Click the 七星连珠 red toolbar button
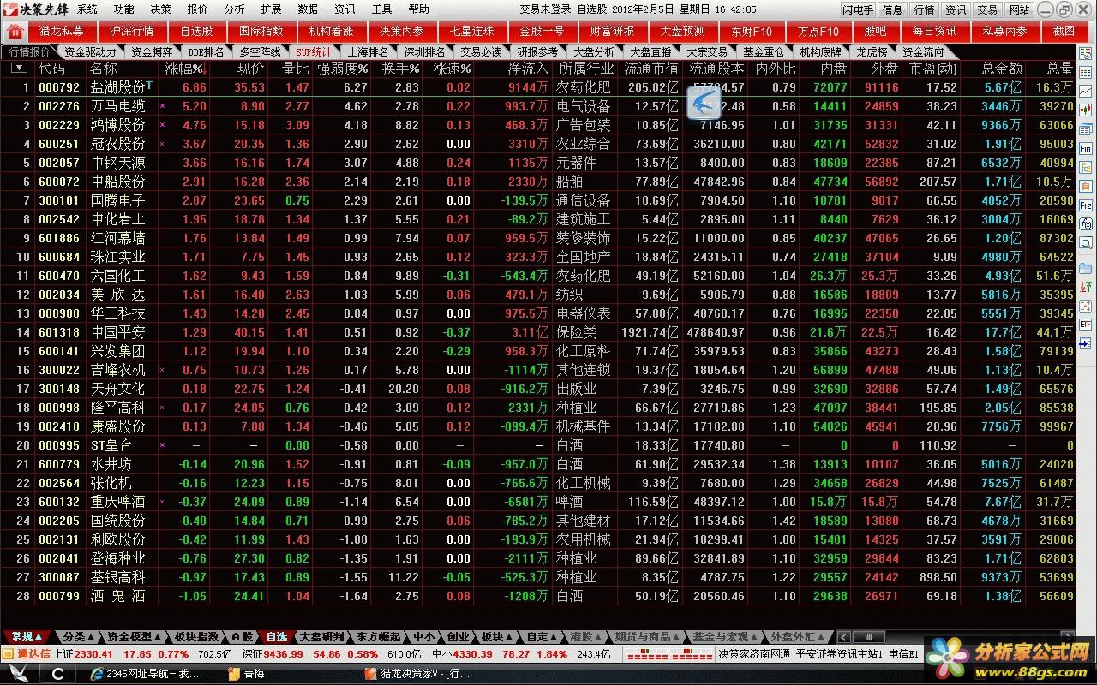The image size is (1097, 685). pyautogui.click(x=471, y=31)
